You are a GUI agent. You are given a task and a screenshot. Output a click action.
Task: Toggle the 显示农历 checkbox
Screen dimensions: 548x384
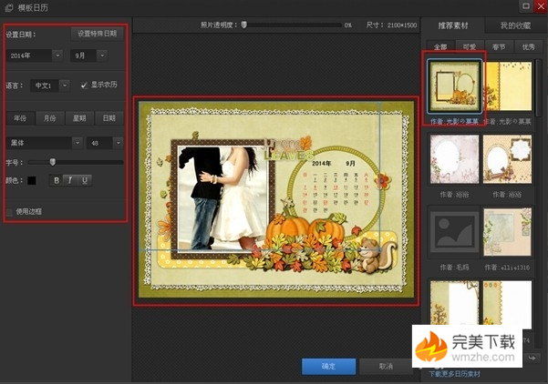pyautogui.click(x=84, y=85)
